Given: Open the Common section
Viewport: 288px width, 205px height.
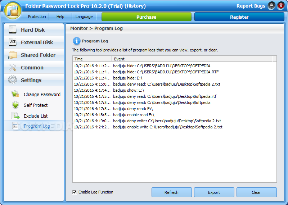Looking at the screenshot, I should [34, 68].
